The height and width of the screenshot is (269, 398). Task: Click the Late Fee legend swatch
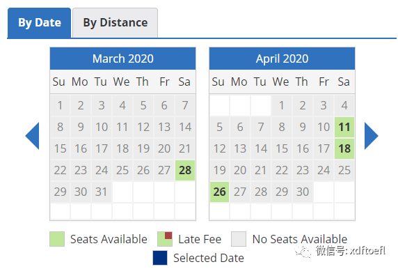(x=165, y=239)
